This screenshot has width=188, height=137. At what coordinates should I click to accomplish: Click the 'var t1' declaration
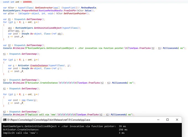pyautogui.click(x=7, y=19)
